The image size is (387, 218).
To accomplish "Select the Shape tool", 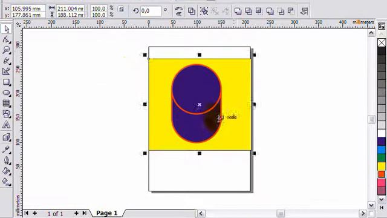I will click(6, 39).
